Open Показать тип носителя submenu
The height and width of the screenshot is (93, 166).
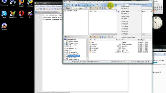tap(129, 37)
